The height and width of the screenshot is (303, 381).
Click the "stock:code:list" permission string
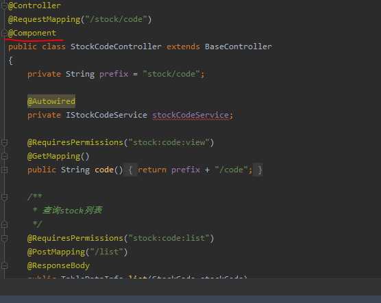coord(169,238)
